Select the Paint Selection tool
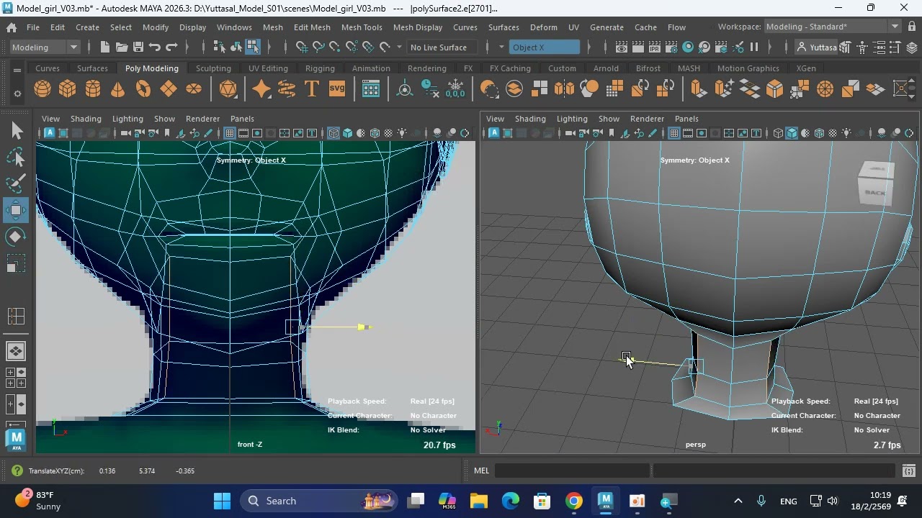This screenshot has width=922, height=518. (x=16, y=183)
